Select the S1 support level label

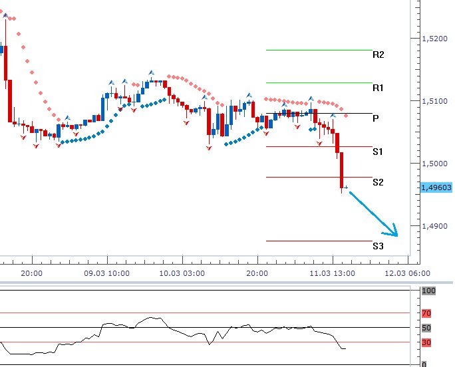pyautogui.click(x=378, y=152)
